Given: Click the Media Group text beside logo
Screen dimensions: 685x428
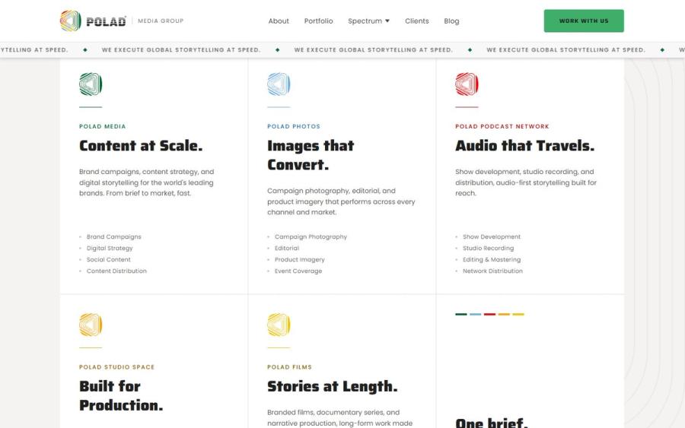Looking at the screenshot, I should pyautogui.click(x=161, y=21).
